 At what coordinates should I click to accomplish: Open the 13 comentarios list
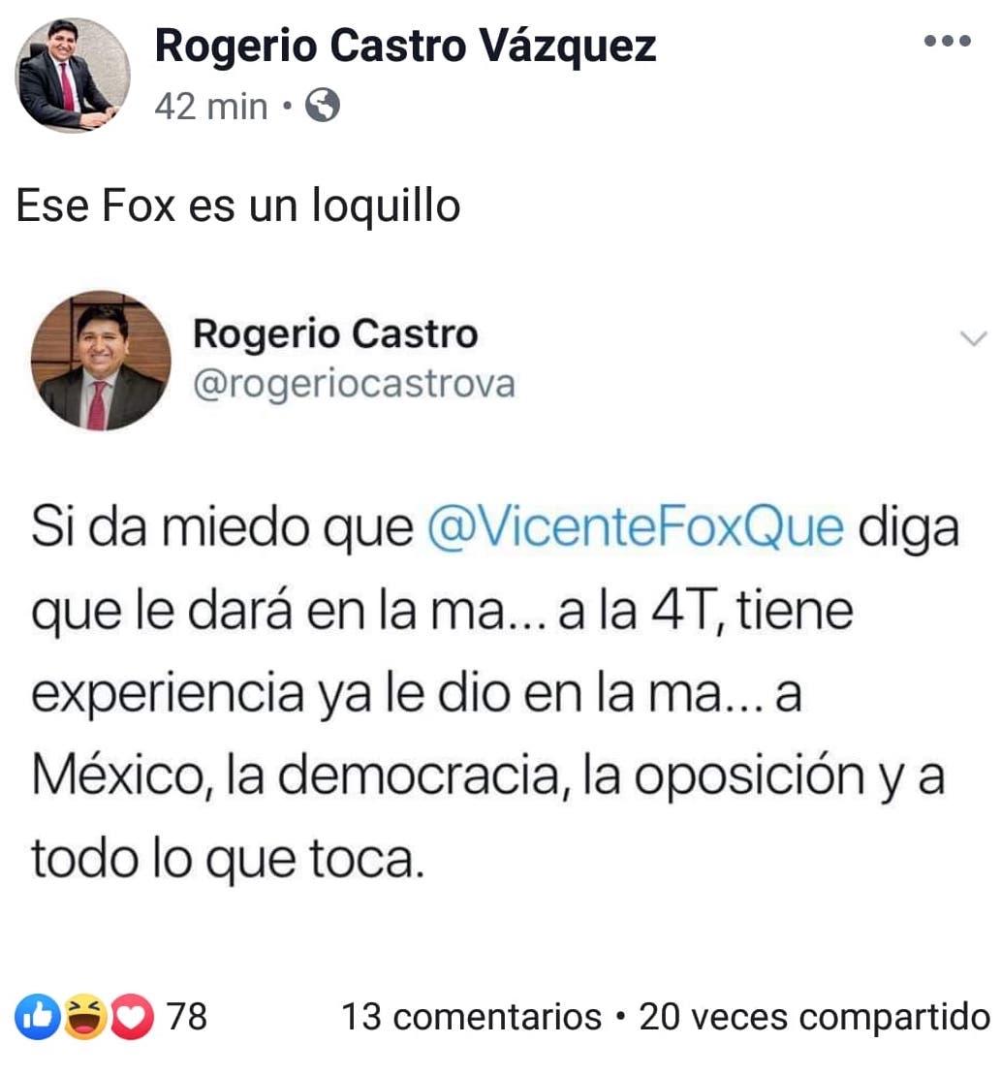471,1017
